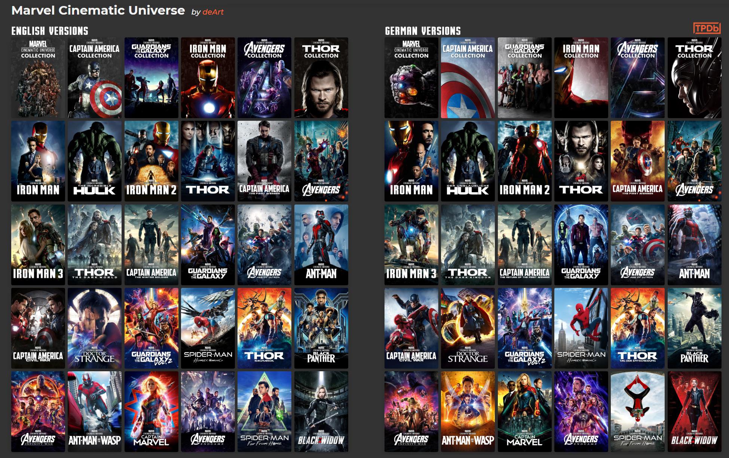
Task: Open German Black Panther poster
Action: tap(695, 328)
